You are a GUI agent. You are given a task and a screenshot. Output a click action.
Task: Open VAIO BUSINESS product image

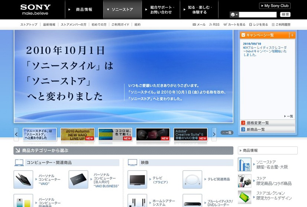pos(78,179)
